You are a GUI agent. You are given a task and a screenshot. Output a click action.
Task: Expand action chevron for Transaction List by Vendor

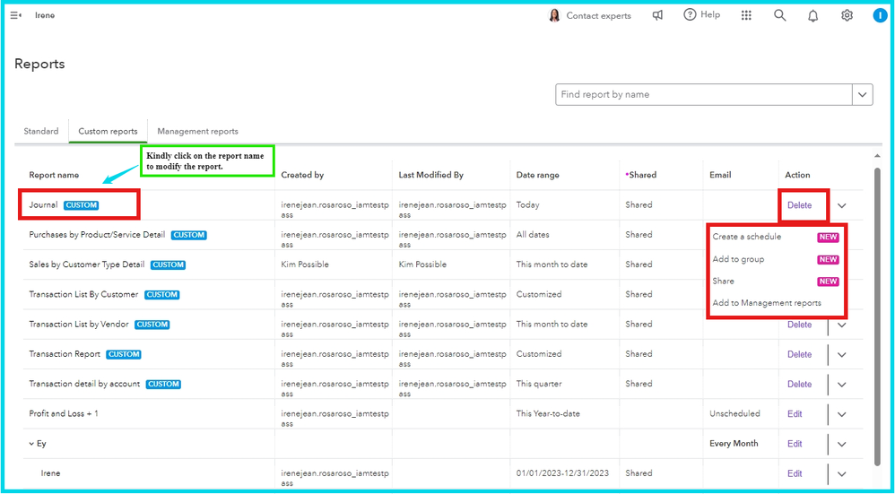(x=842, y=325)
